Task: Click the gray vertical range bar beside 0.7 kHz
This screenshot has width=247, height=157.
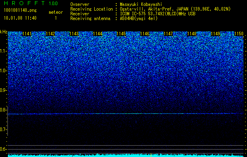Action: click(7, 121)
